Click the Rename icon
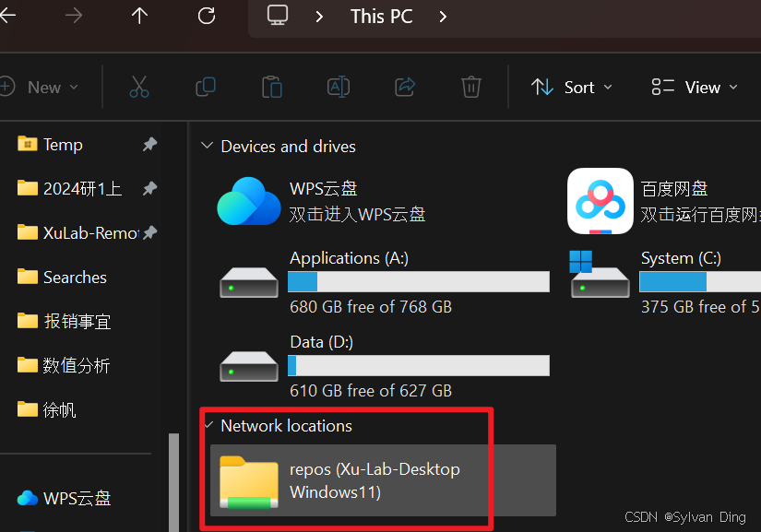This screenshot has width=761, height=532. tap(339, 87)
